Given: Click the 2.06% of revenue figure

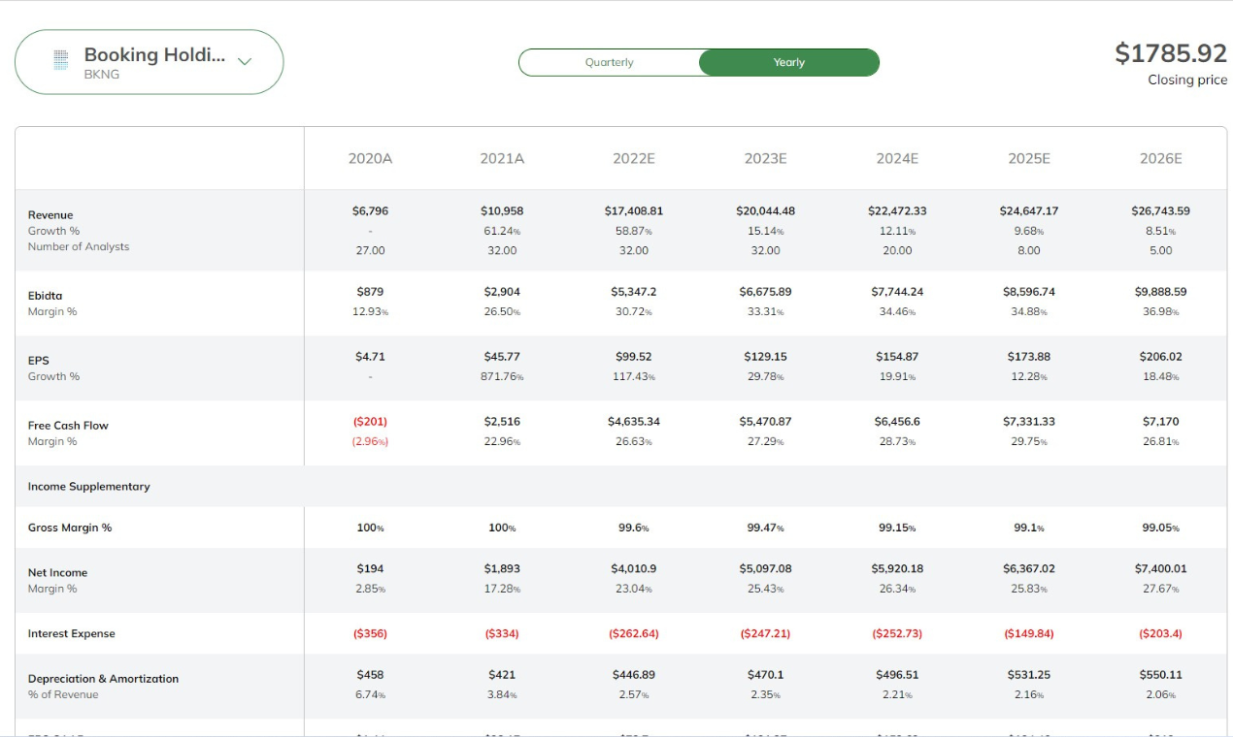Looking at the screenshot, I should 1160,694.
